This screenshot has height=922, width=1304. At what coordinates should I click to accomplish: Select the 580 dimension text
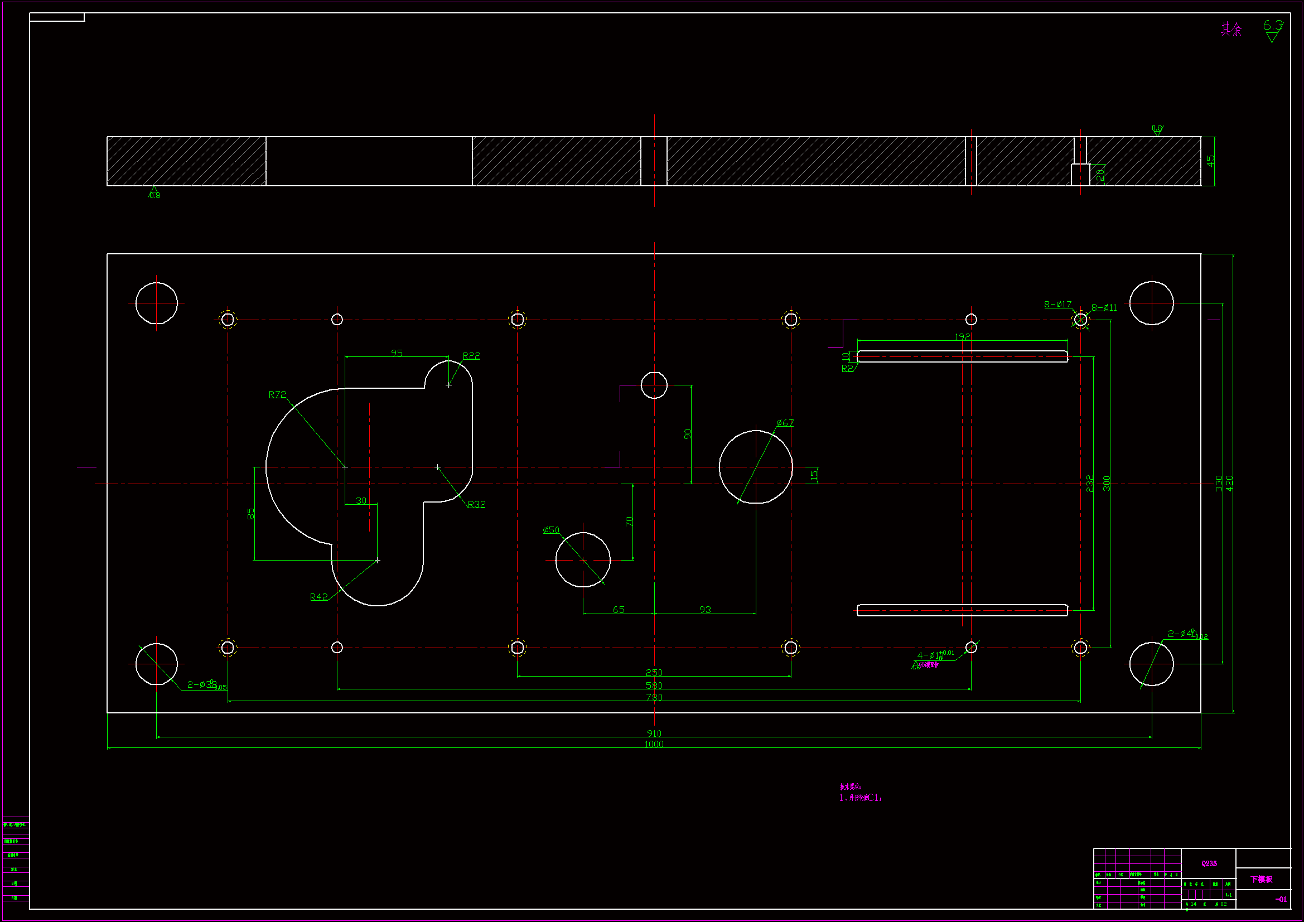[654, 685]
